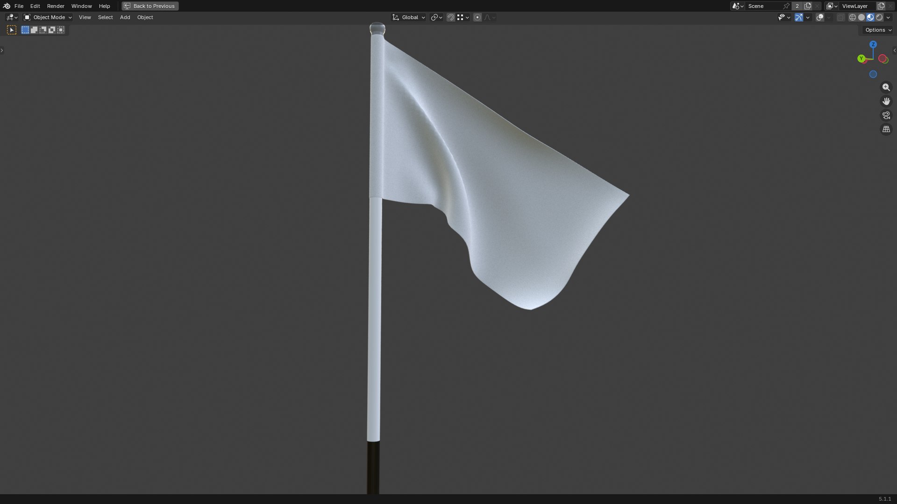Click the Back to Previous button
This screenshot has width=897, height=504.
pos(150,6)
